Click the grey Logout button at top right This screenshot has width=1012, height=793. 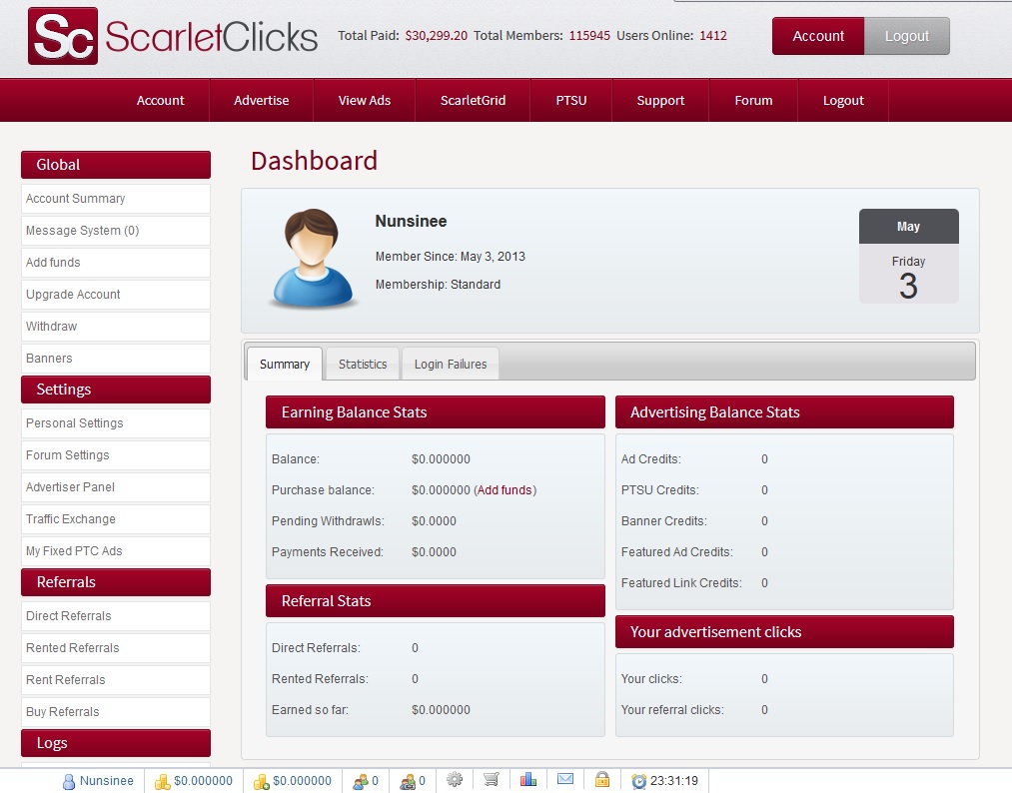[907, 36]
